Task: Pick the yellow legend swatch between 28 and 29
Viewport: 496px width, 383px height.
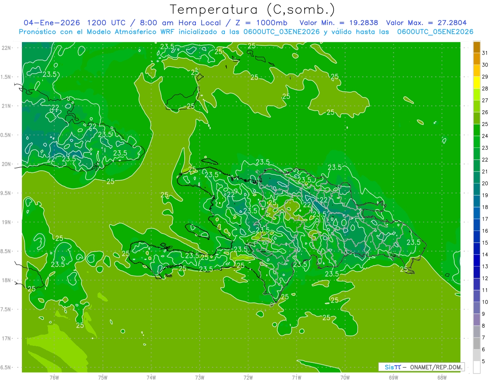Action: 477,83
